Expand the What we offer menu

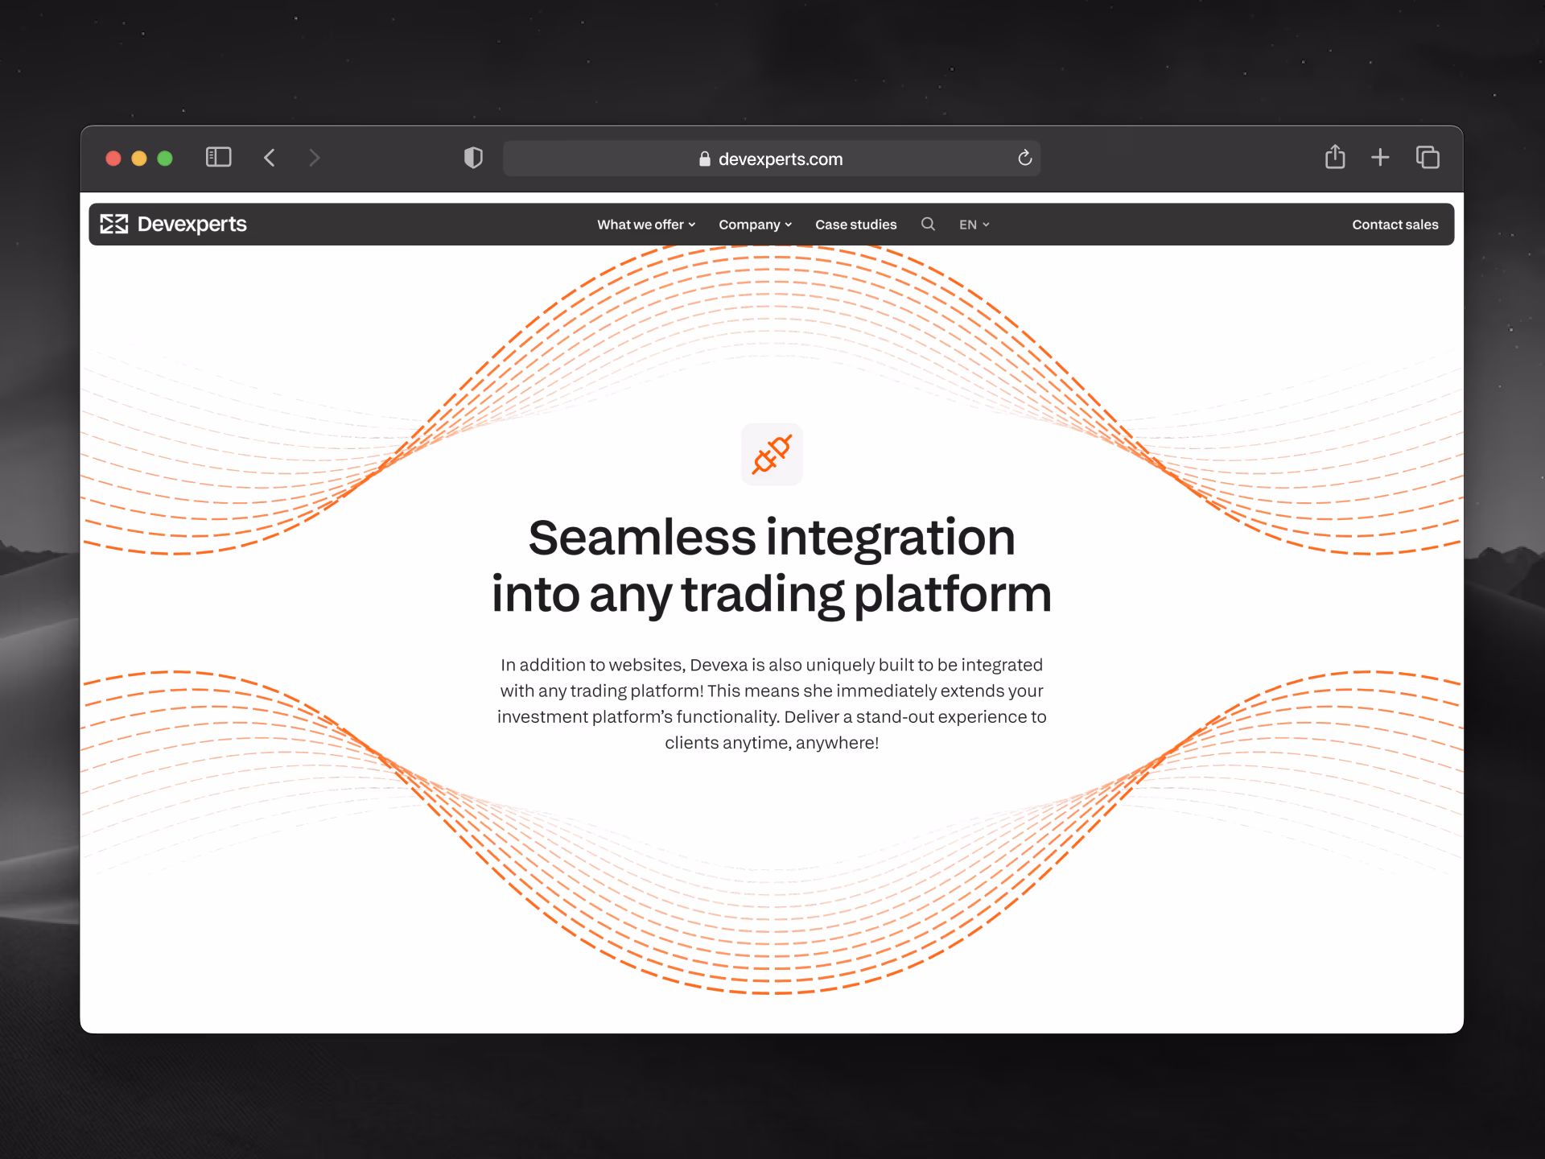(x=645, y=225)
